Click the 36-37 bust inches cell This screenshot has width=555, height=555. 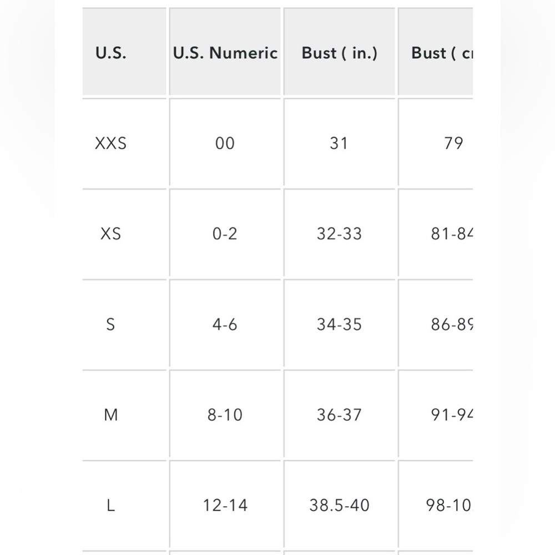pos(339,414)
